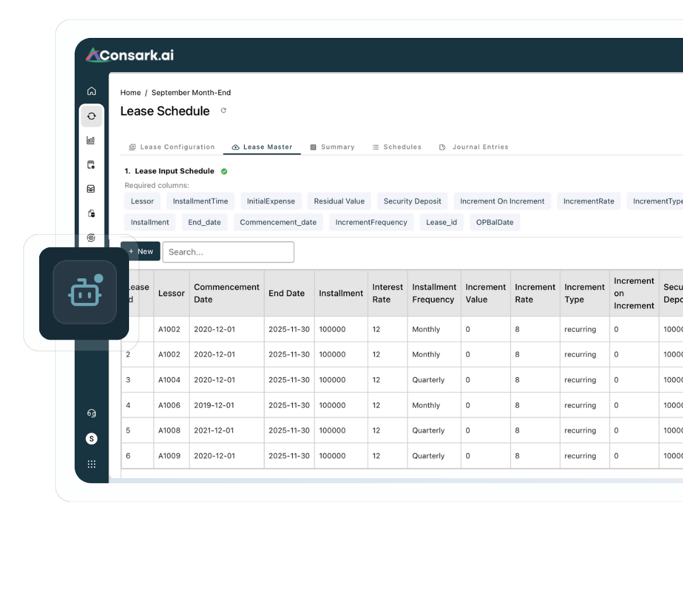Click the refresh icon beside Lease Schedule
The image size is (683, 599).
[x=223, y=111]
